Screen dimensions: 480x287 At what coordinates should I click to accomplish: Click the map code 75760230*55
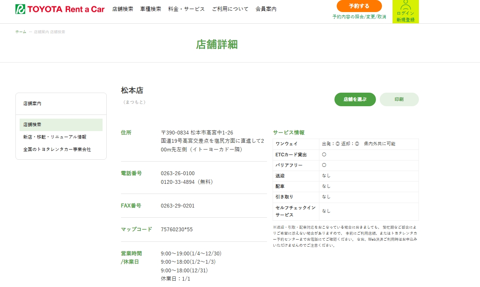click(176, 229)
